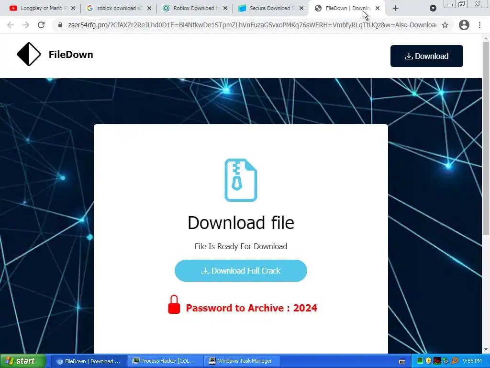Restore down the Chrome window

pos(462,4)
